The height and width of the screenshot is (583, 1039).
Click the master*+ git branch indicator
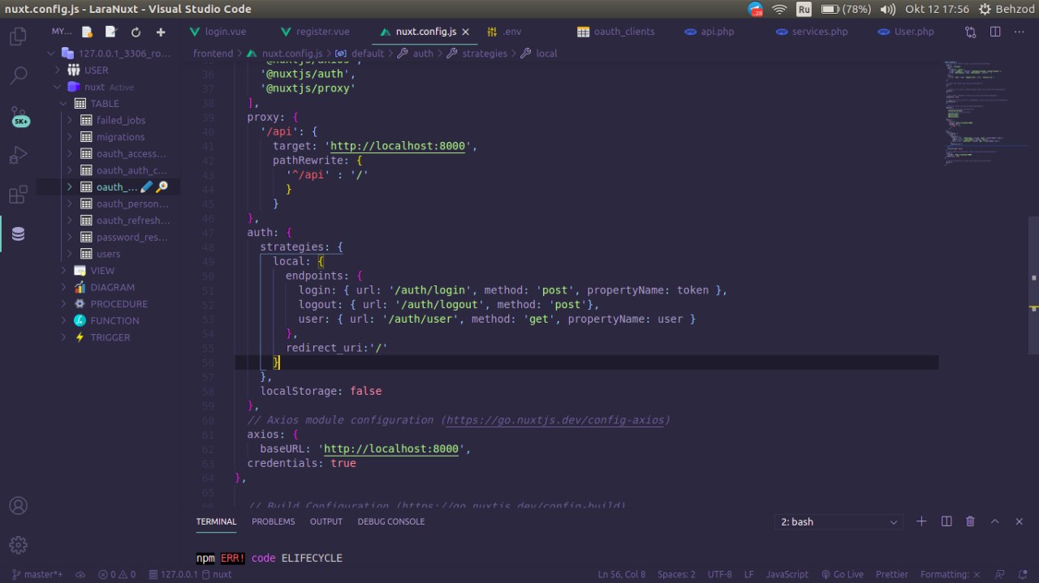click(37, 574)
